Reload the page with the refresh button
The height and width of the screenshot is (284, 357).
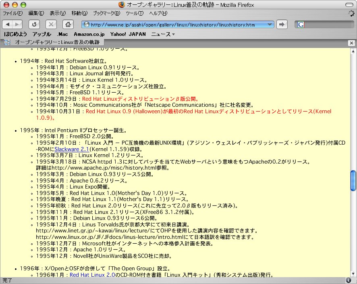tap(34, 24)
